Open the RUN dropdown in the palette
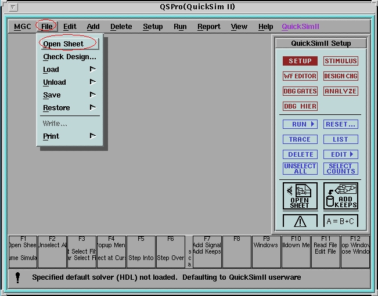 pos(300,124)
